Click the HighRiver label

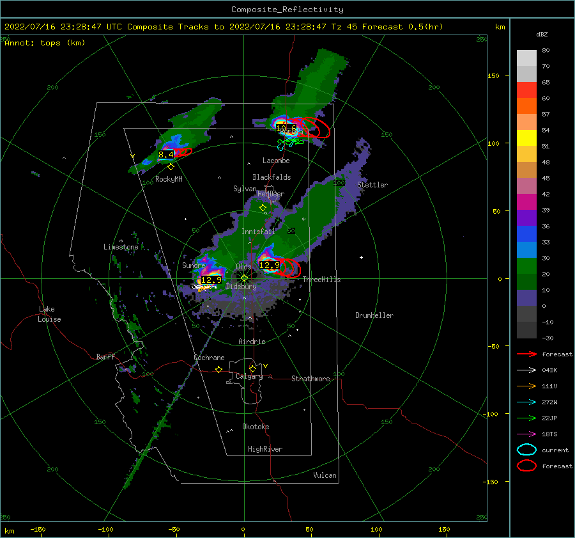click(x=265, y=449)
